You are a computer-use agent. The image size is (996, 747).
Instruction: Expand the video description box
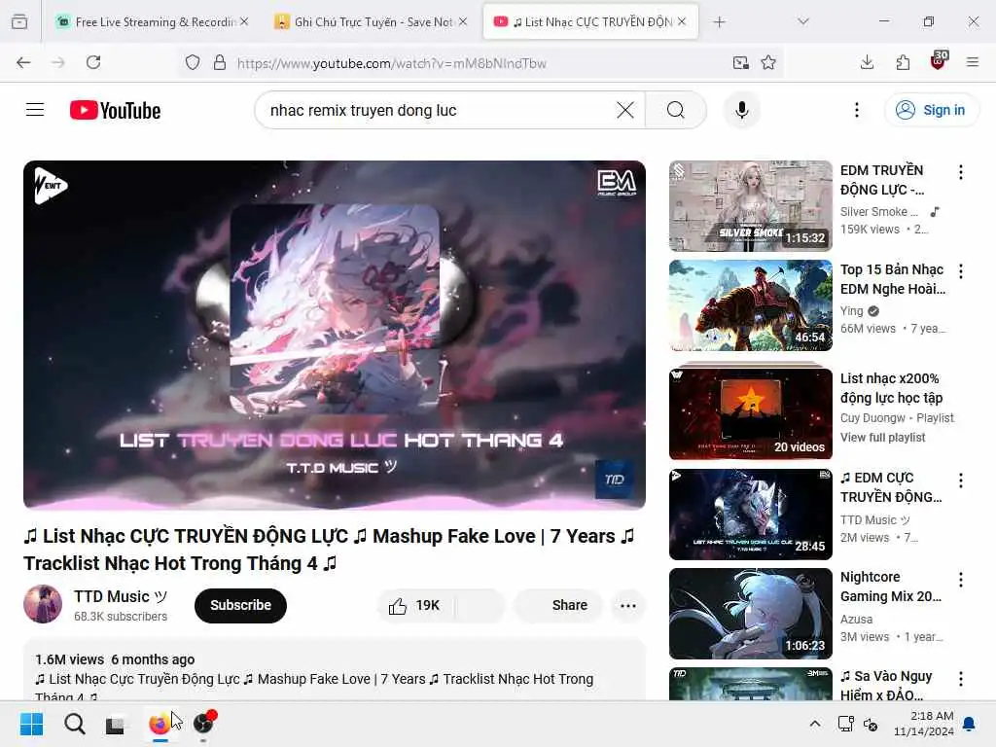pyautogui.click(x=335, y=671)
